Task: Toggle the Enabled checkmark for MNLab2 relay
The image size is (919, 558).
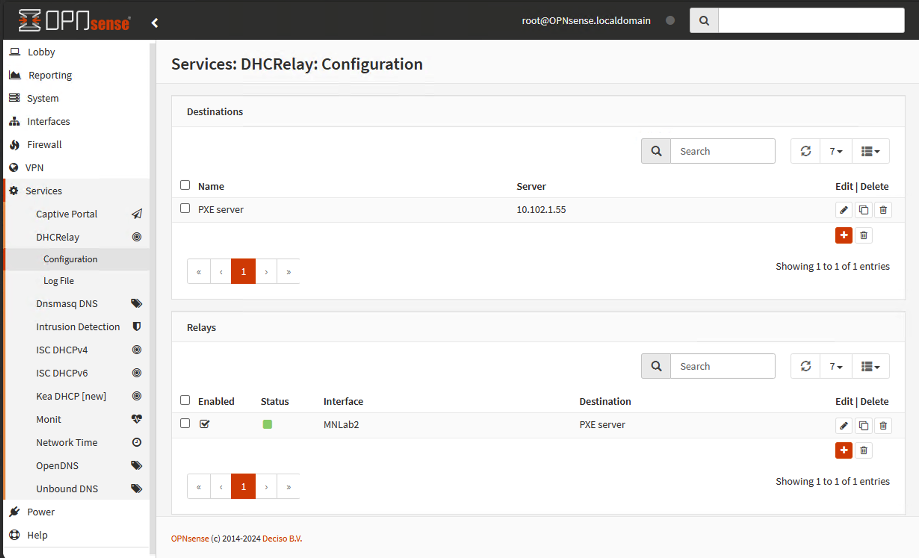Action: point(204,424)
